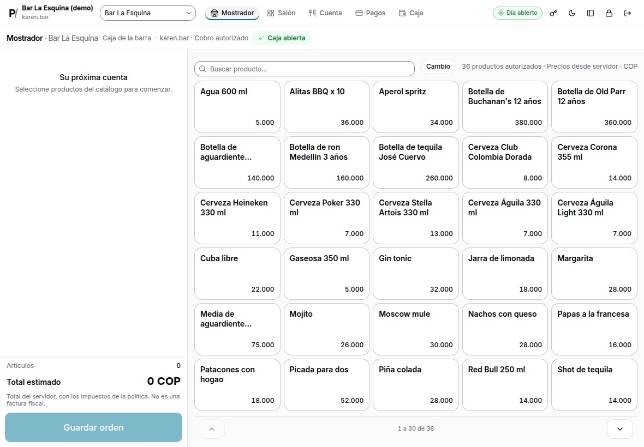Click the log out arrow icon
Viewport: 644px width, 447px height.
(x=627, y=13)
